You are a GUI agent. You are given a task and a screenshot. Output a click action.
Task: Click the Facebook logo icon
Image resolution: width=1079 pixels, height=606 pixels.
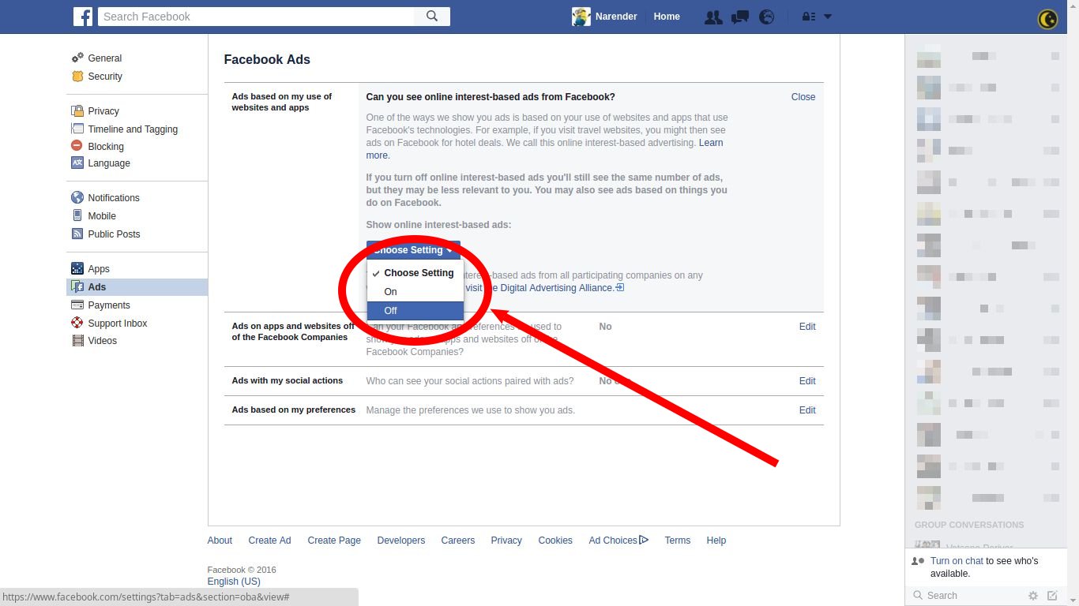[83, 17]
